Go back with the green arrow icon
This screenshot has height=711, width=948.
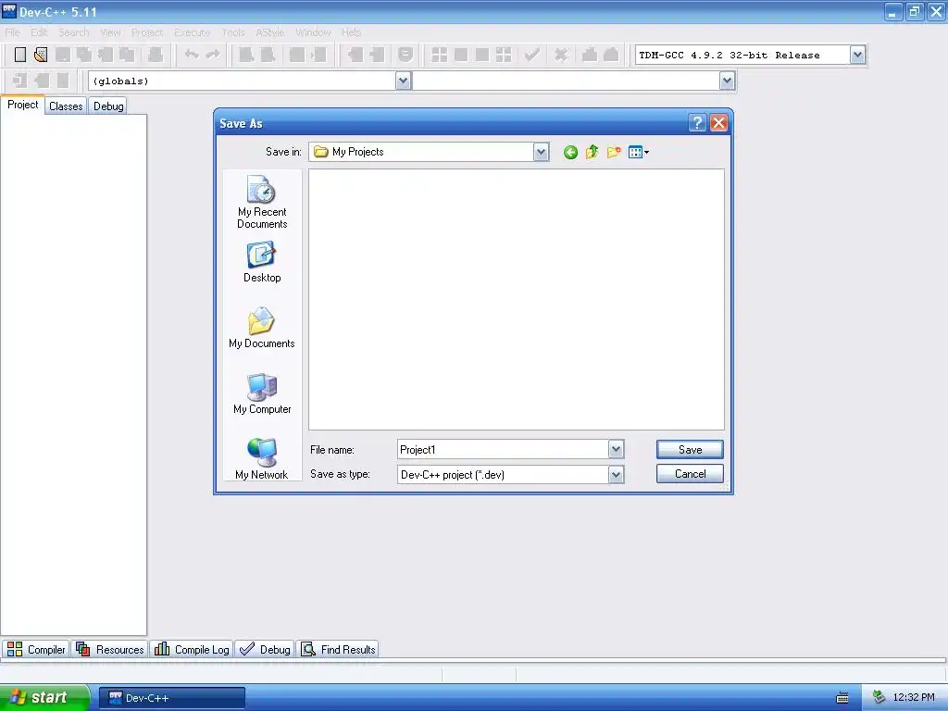click(570, 153)
